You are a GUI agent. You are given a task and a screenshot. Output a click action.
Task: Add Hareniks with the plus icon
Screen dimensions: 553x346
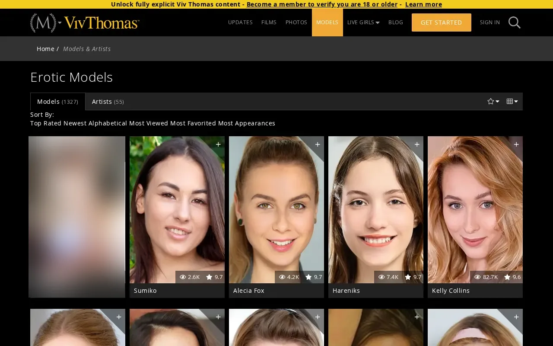pyautogui.click(x=417, y=144)
